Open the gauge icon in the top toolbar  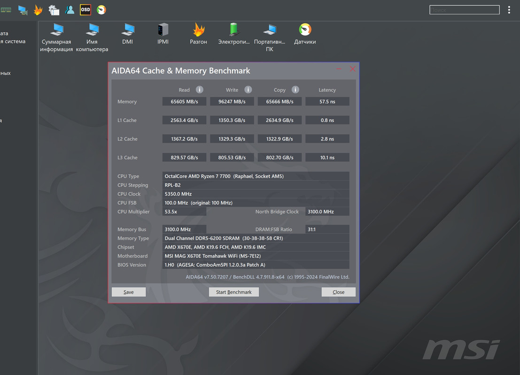tap(101, 10)
